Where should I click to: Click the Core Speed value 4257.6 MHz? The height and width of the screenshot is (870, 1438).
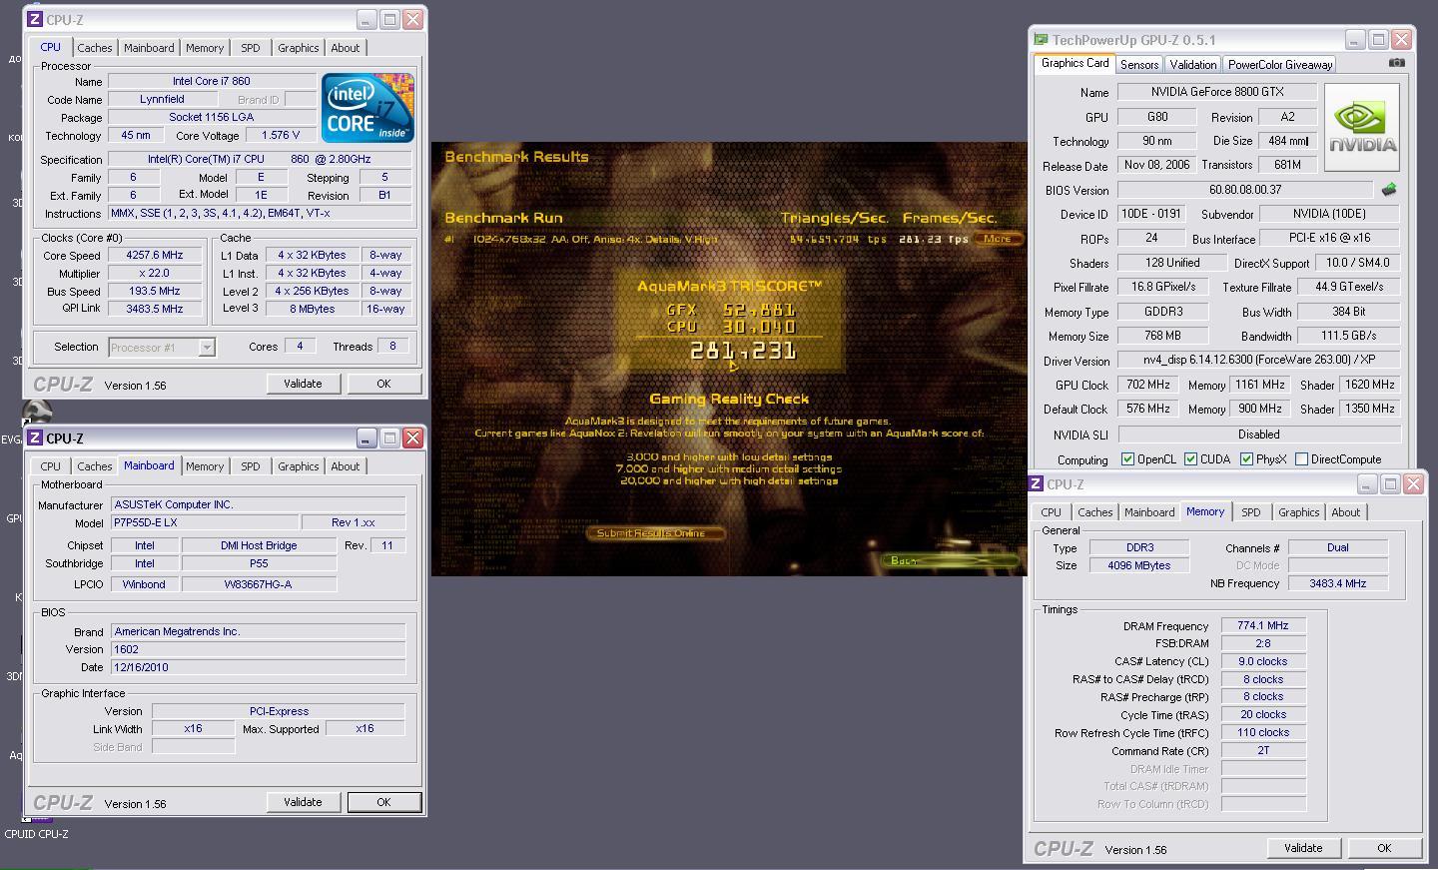click(155, 256)
